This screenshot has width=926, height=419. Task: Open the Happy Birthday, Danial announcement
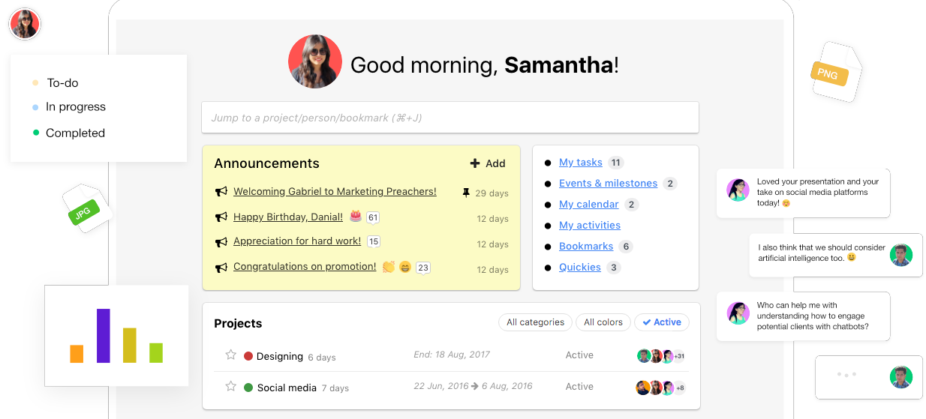[x=288, y=217]
